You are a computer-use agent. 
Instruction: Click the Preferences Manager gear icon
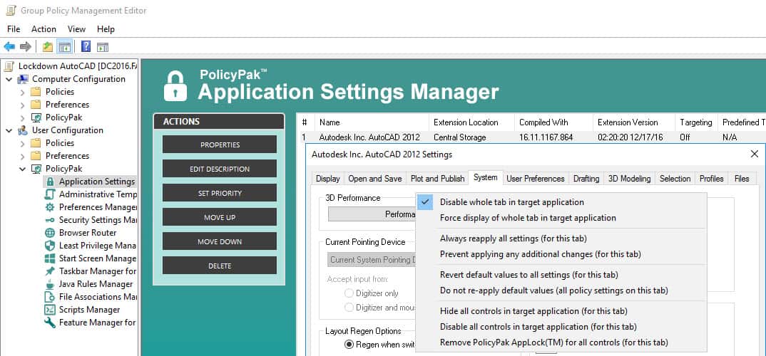[50, 206]
